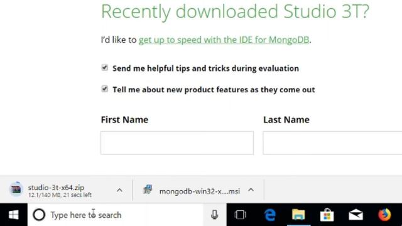This screenshot has width=402, height=226.
Task: Launch Firefox from the taskbar
Action: point(384,215)
